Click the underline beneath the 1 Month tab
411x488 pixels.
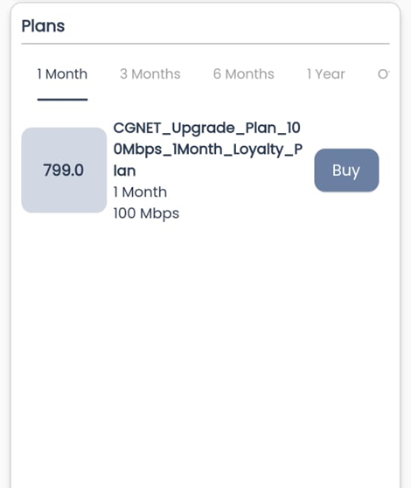[x=63, y=100]
